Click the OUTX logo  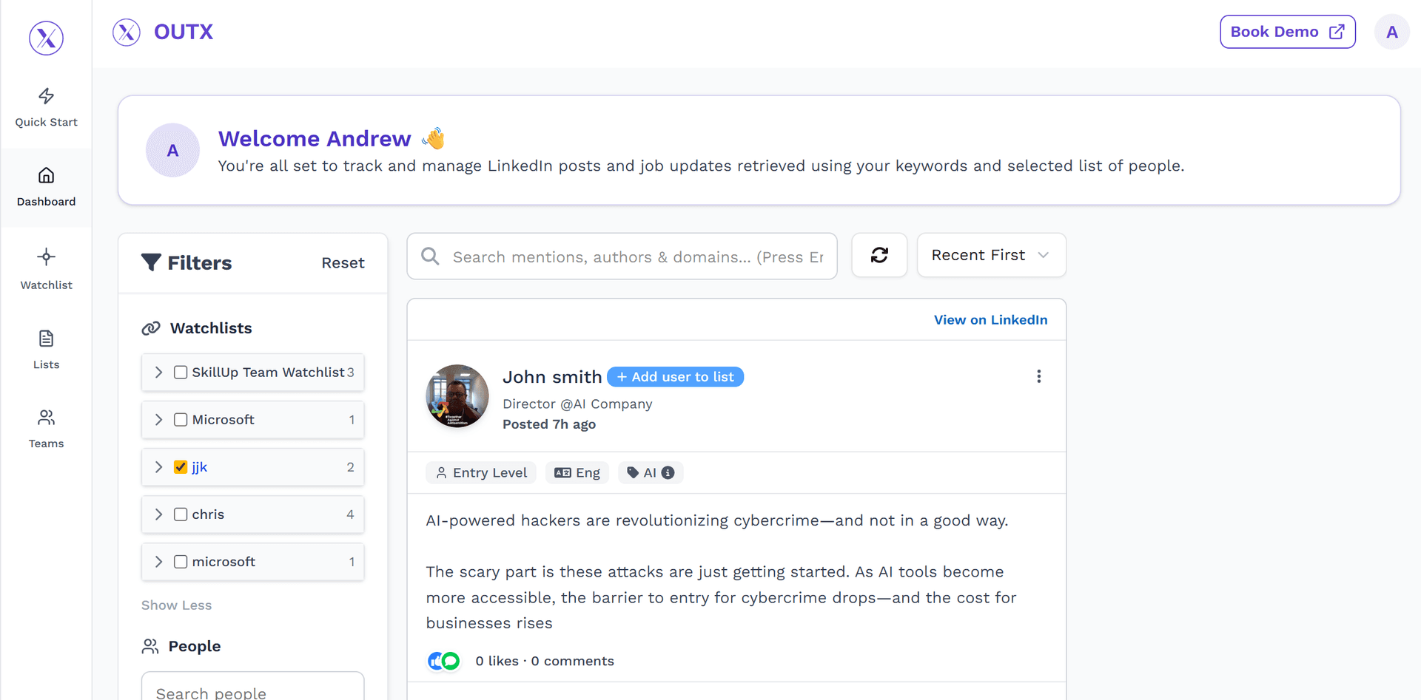(x=162, y=32)
